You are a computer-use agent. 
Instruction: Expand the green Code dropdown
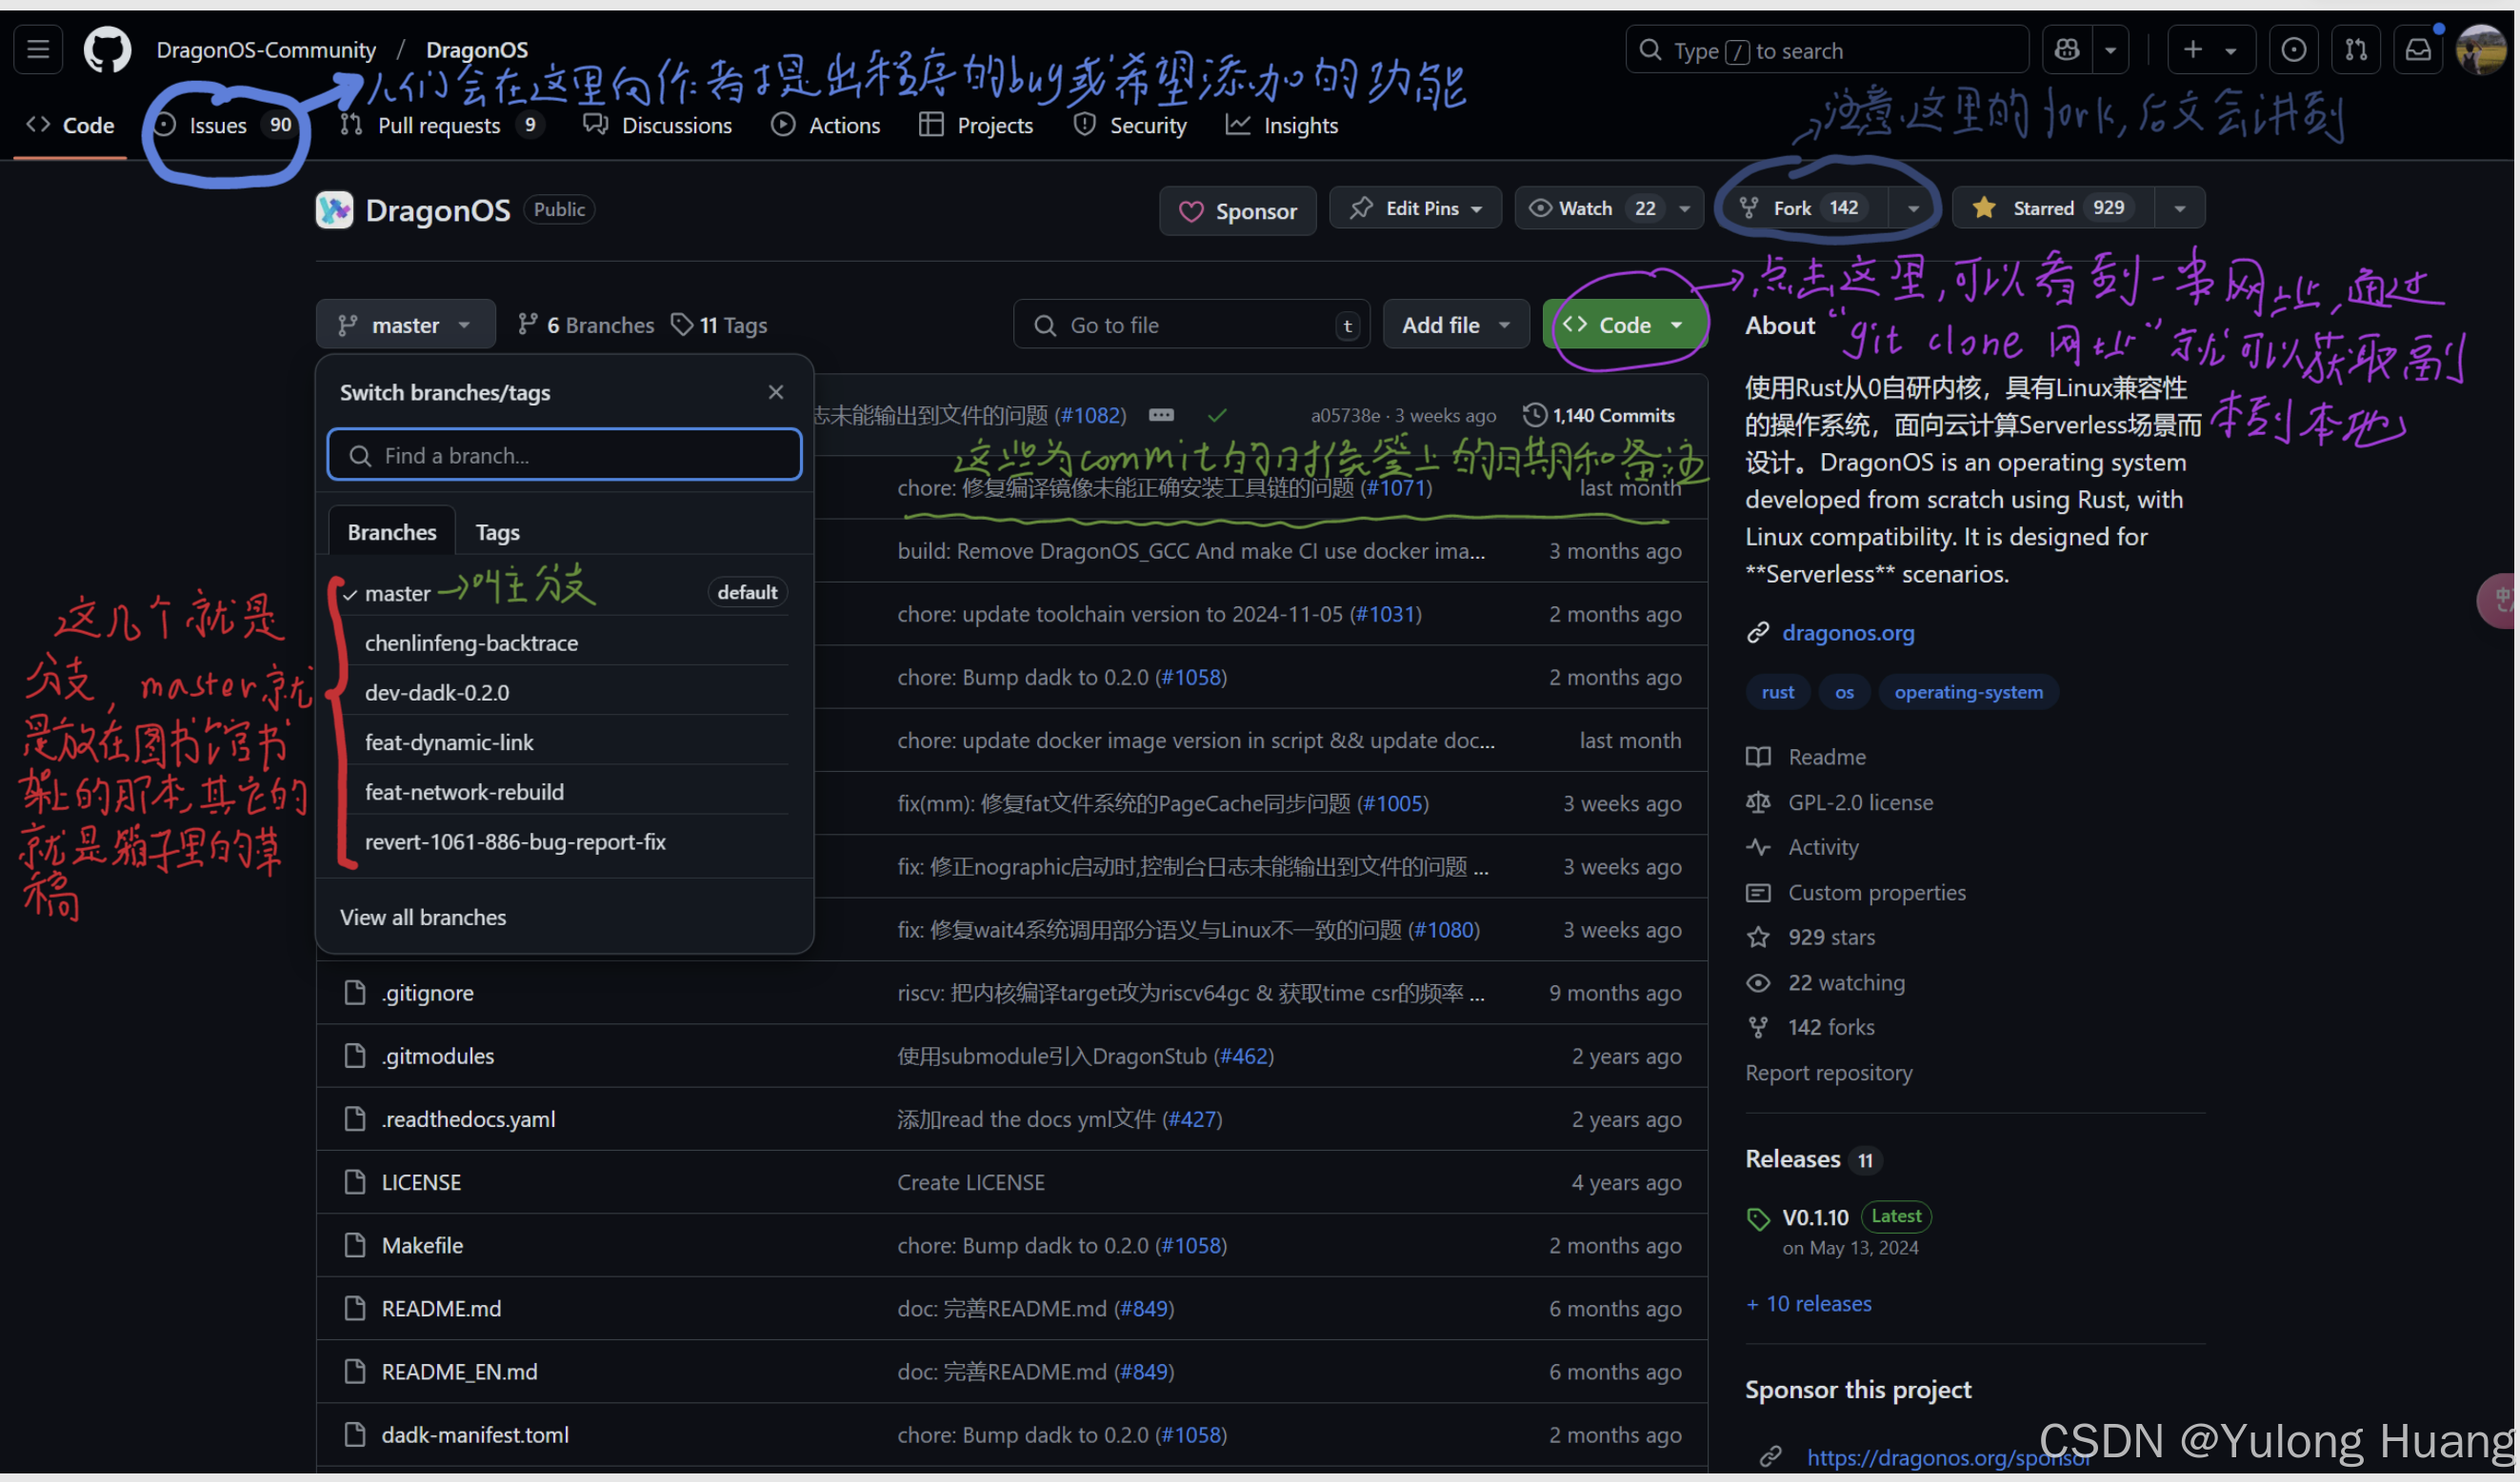click(x=1625, y=325)
